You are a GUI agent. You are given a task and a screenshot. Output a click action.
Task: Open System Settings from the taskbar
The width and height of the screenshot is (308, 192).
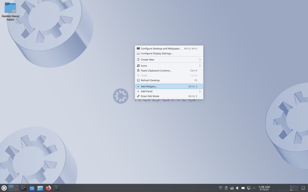pos(24,188)
